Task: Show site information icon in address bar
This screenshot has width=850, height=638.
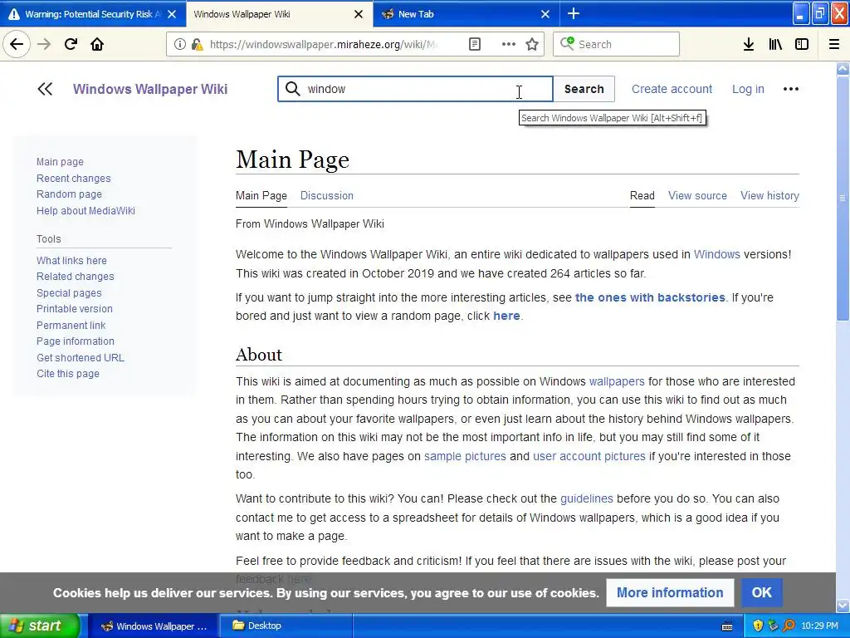Action: coord(179,44)
